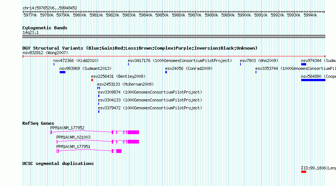
Task: Open variant esv3304133 label
Action: [x=150, y=100]
